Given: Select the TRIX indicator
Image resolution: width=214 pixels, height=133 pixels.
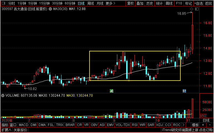Looking at the screenshot, I should click(x=60, y=125).
